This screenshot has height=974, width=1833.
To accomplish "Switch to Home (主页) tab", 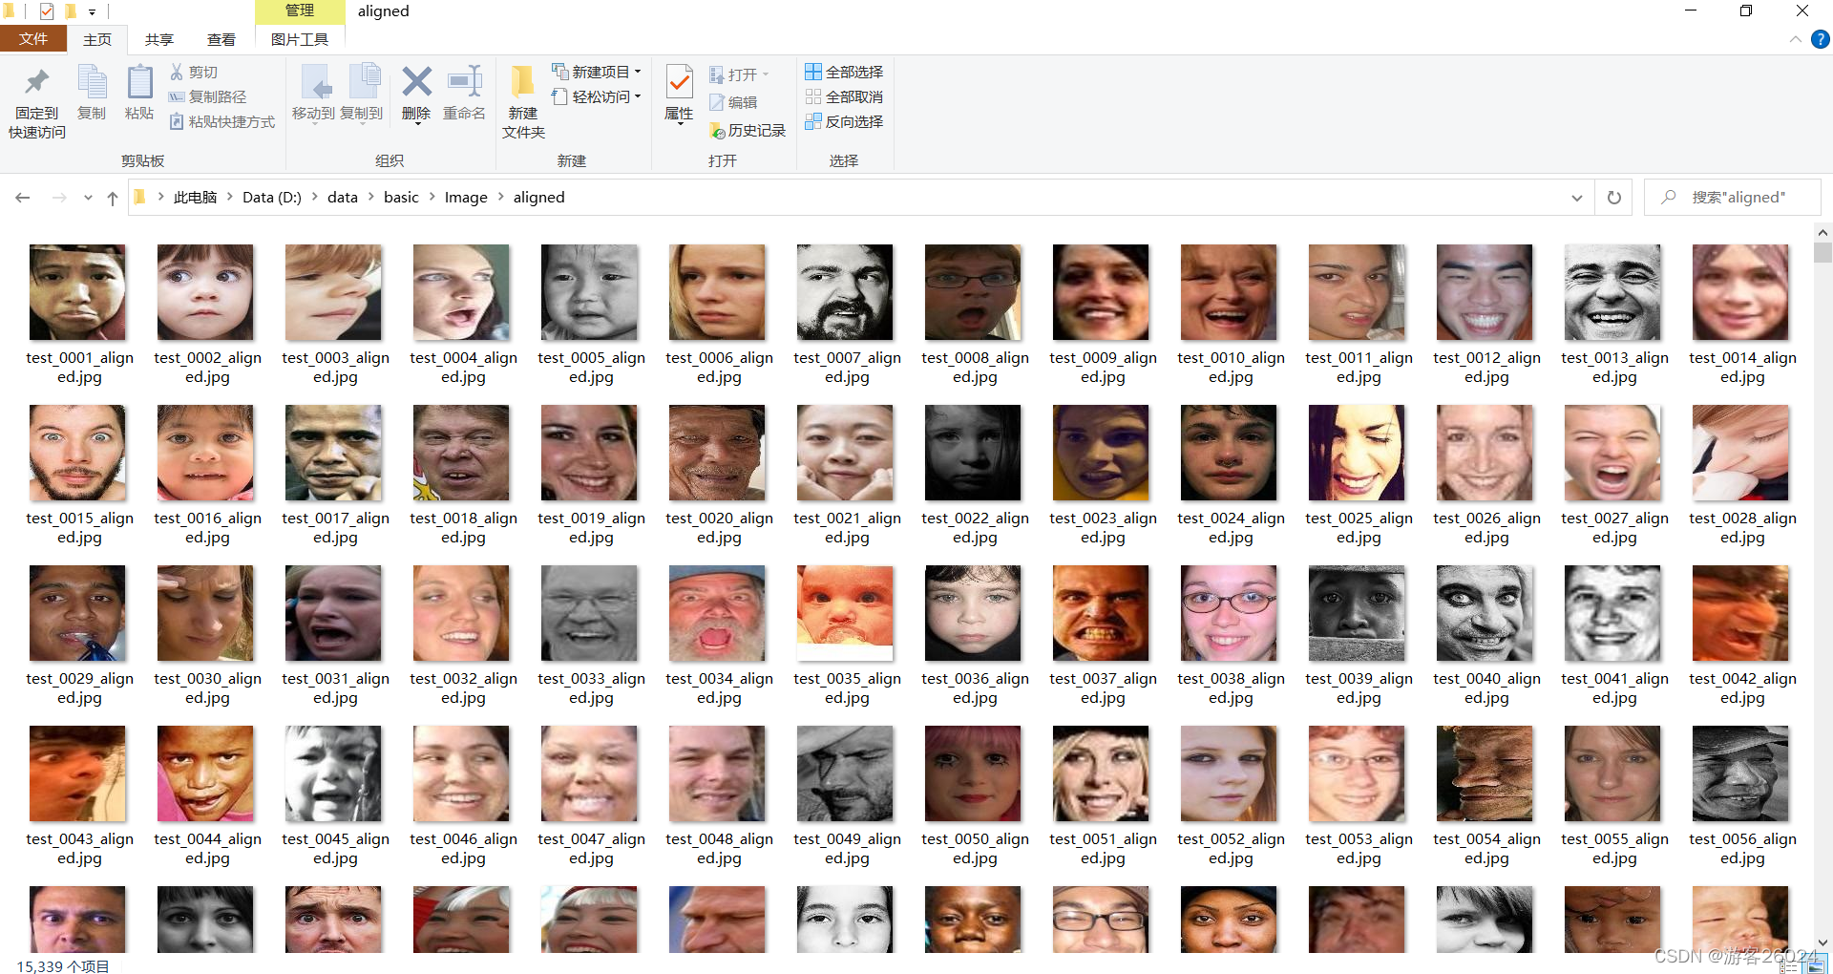I will click(x=97, y=39).
